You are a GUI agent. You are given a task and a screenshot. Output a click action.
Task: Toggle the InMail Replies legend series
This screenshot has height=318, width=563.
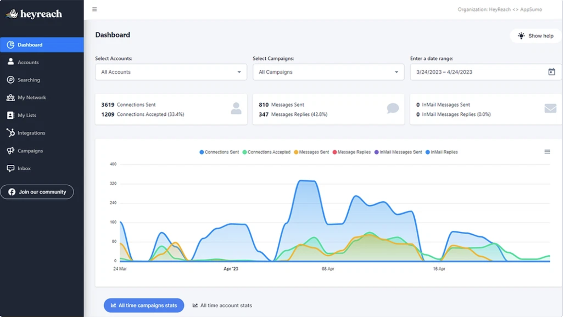442,152
